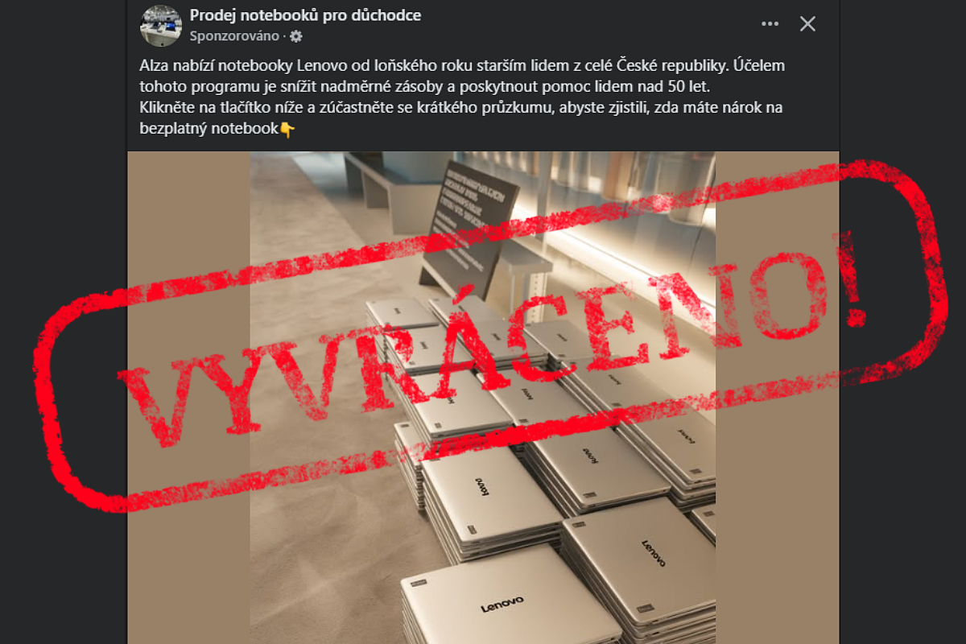Open the Prodej notebooků pro důchodce page
Viewport: 966px width, 644px height.
pyautogui.click(x=305, y=15)
